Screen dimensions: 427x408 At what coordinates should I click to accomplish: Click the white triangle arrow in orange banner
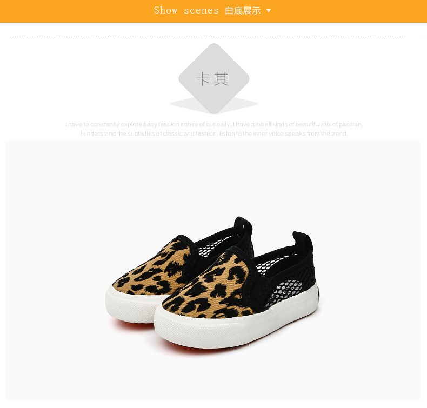tap(269, 10)
